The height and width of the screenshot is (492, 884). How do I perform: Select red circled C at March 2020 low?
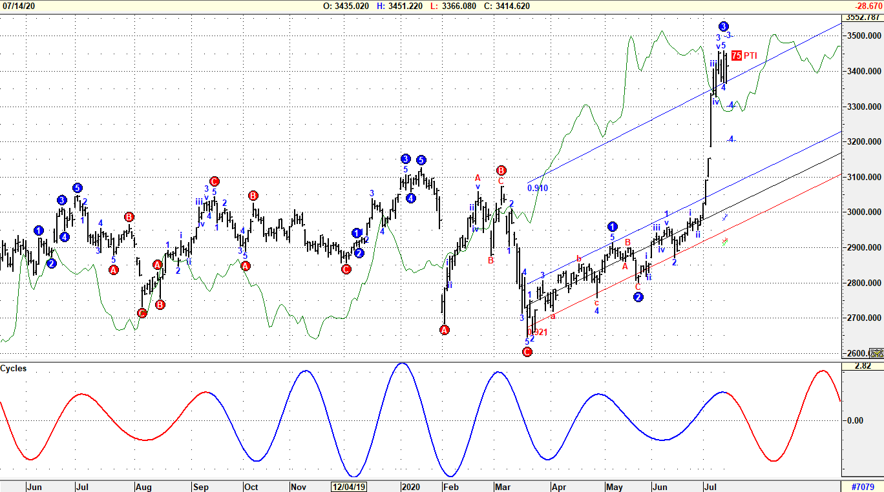pos(527,352)
